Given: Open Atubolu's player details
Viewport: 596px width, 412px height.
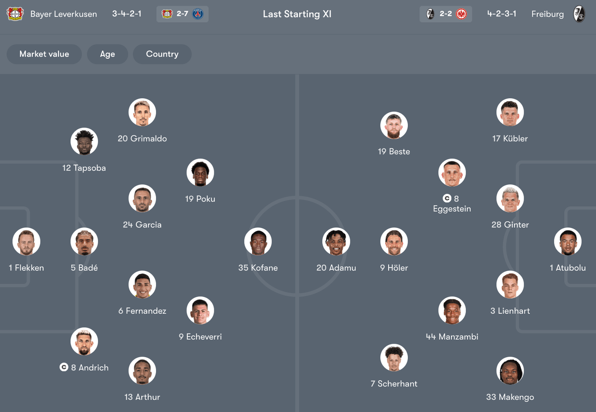Looking at the screenshot, I should coord(568,241).
